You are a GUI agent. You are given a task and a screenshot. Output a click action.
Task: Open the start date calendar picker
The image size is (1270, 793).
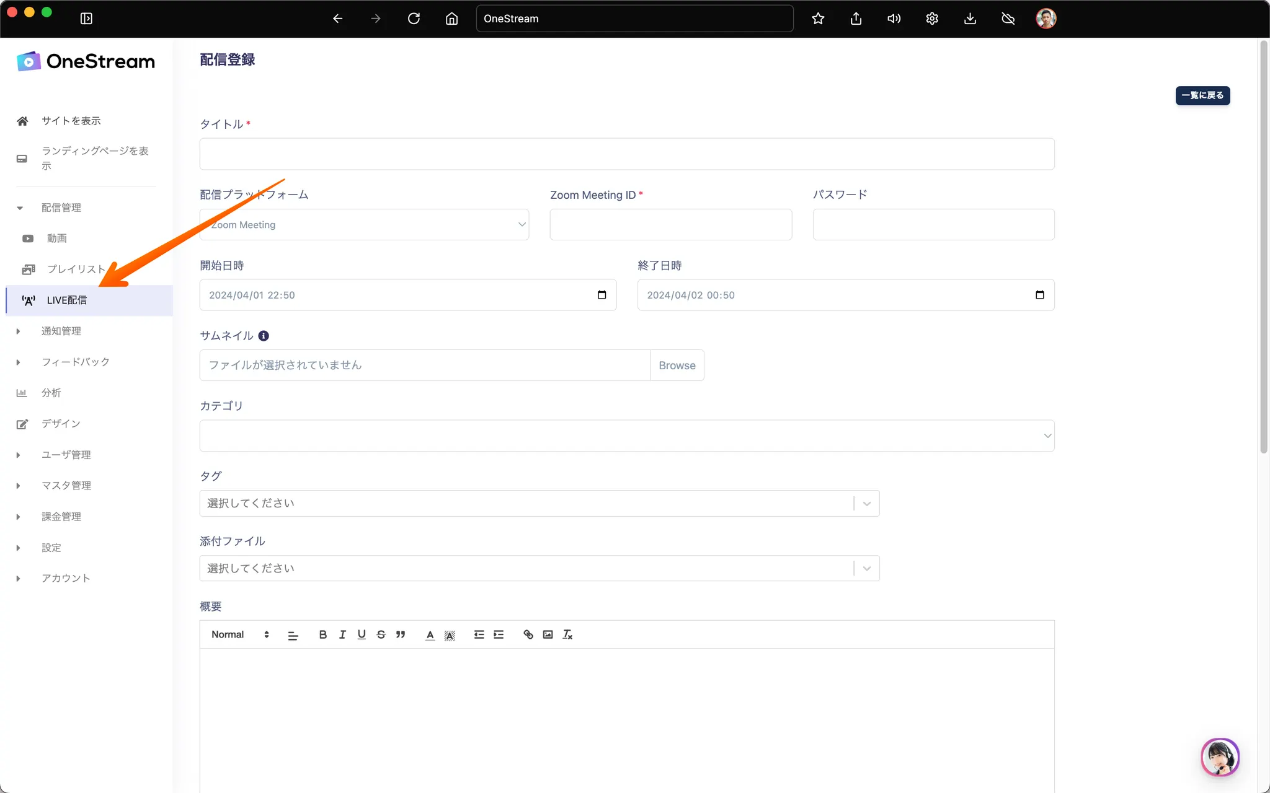[602, 295]
